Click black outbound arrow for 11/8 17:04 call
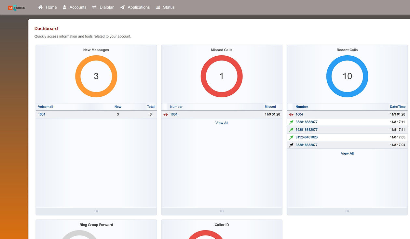This screenshot has height=239, width=410. click(291, 145)
